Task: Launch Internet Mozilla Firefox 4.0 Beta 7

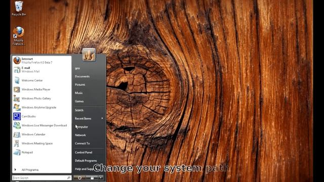Action: pyautogui.click(x=42, y=61)
